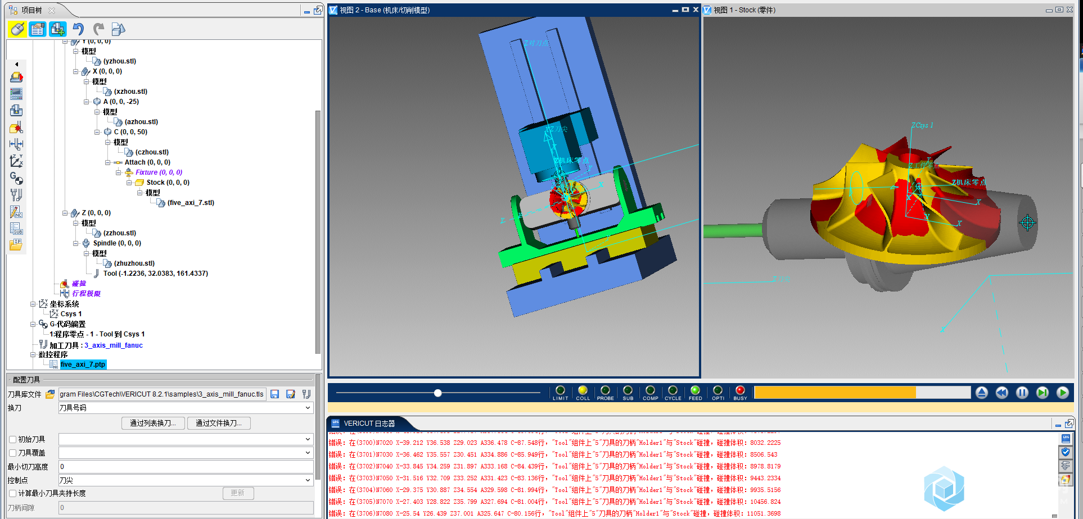
Task: Click the red BUSY status light
Action: click(x=740, y=390)
